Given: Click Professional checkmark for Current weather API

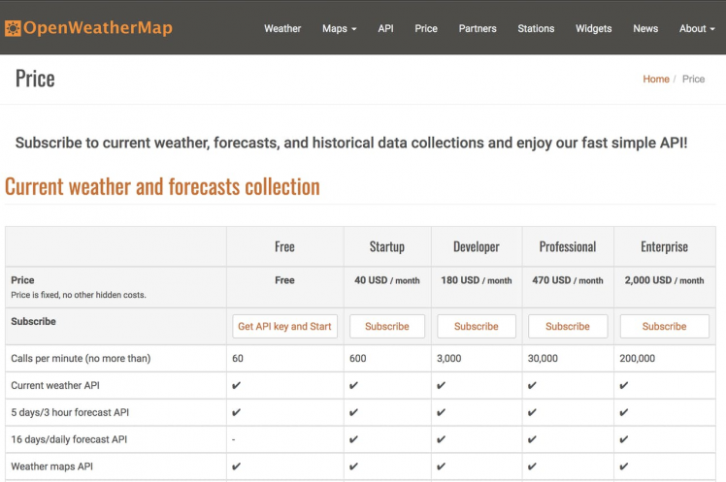Looking at the screenshot, I should click(533, 385).
